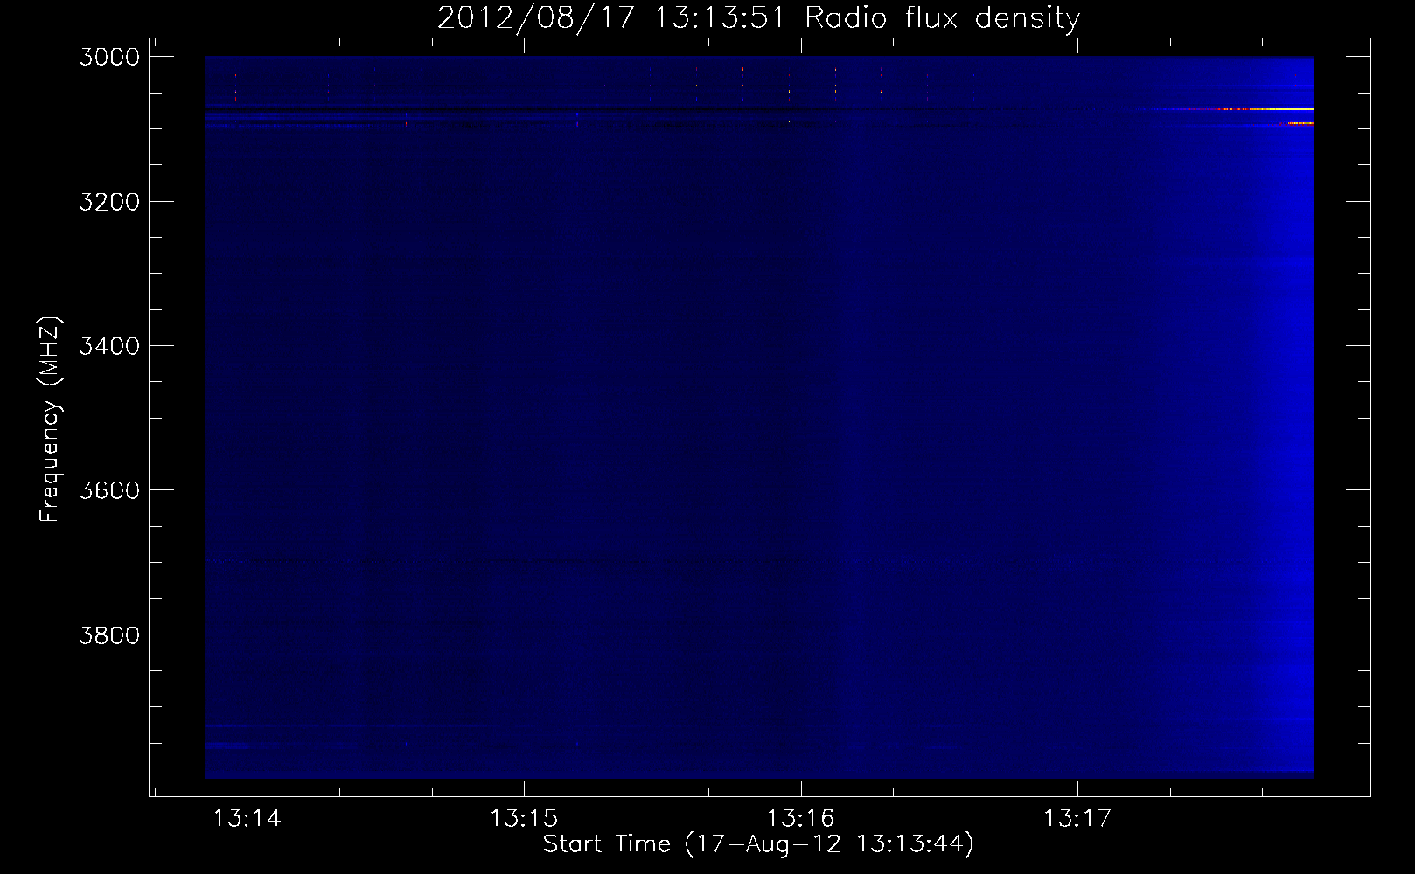Click the 13:16 time axis label

[x=801, y=818]
